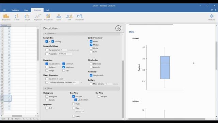218x123 pixels.
Task: Enable the Bar plot checkbox
Action: tap(99, 96)
